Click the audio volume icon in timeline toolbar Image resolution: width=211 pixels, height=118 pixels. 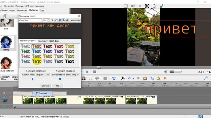(97, 78)
